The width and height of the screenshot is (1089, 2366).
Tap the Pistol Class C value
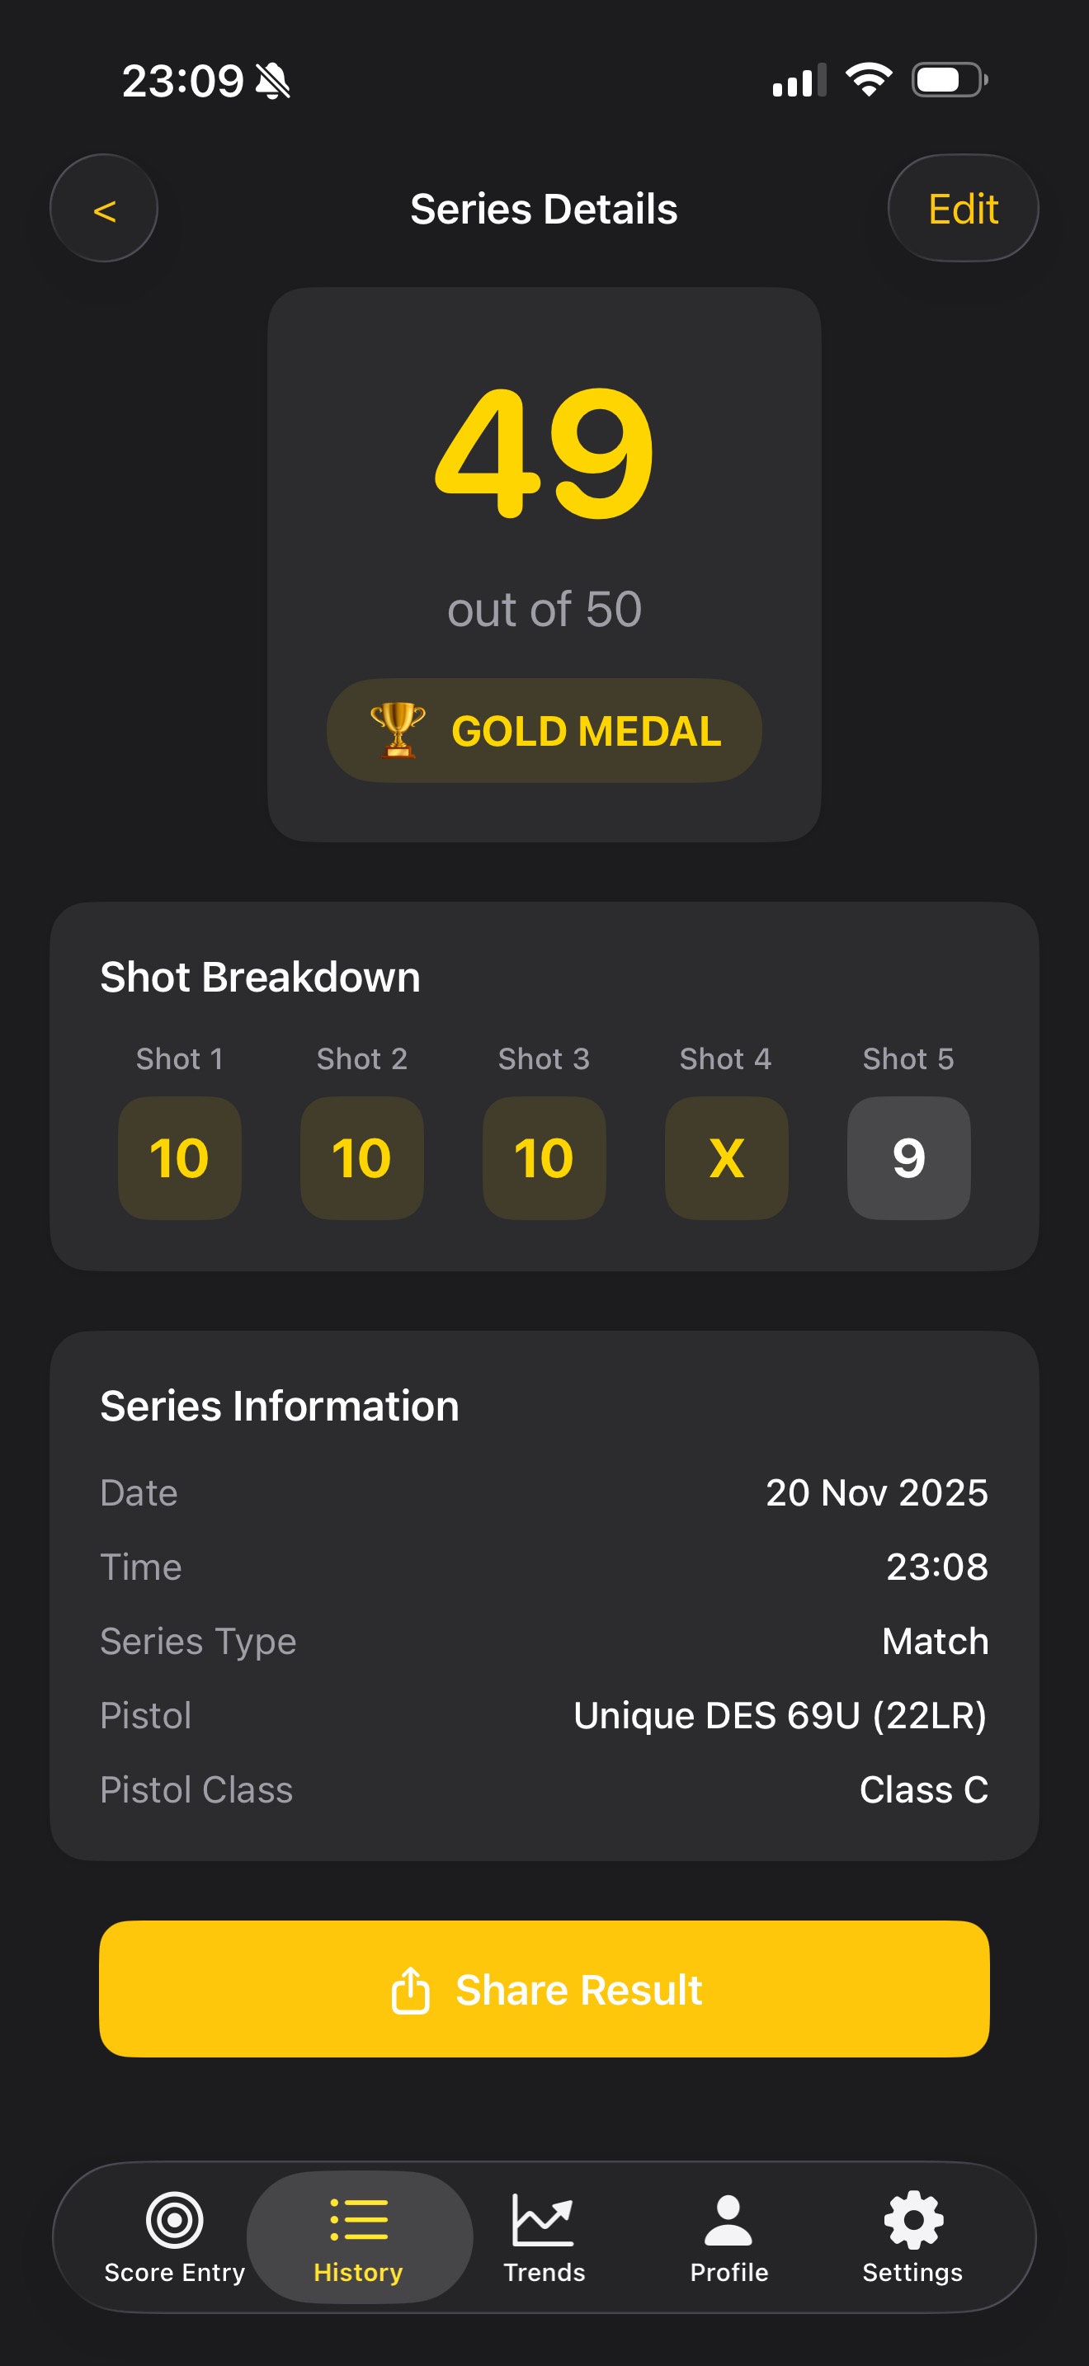pos(923,1789)
